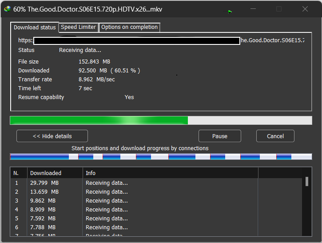Minimize the download window

253,9
